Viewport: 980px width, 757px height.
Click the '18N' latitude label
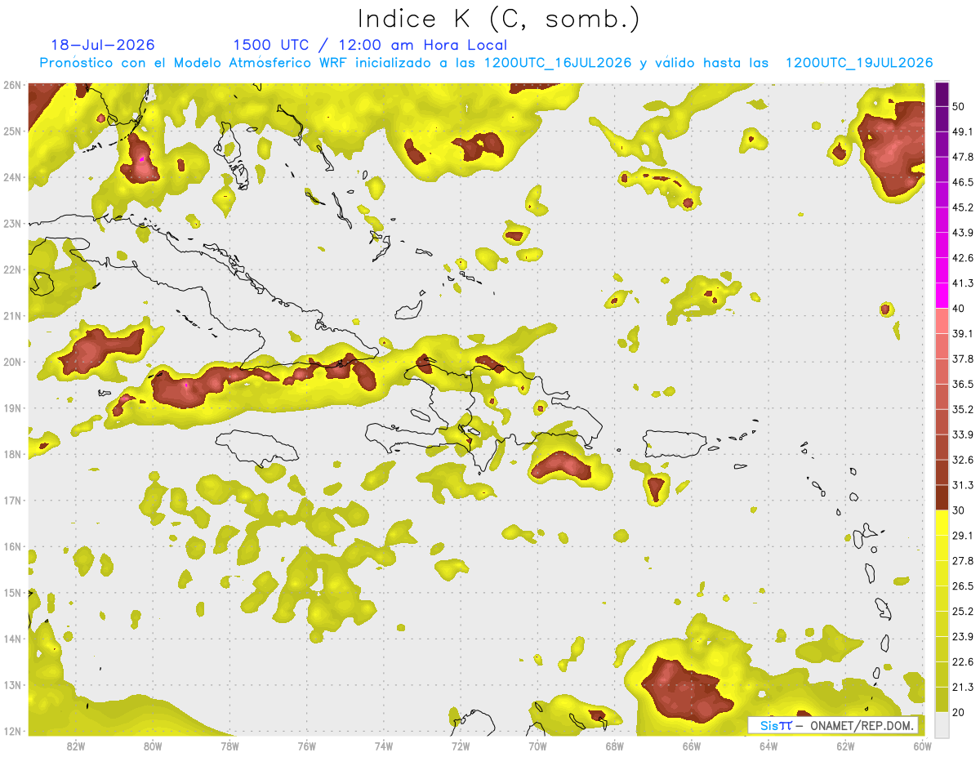[x=12, y=454]
